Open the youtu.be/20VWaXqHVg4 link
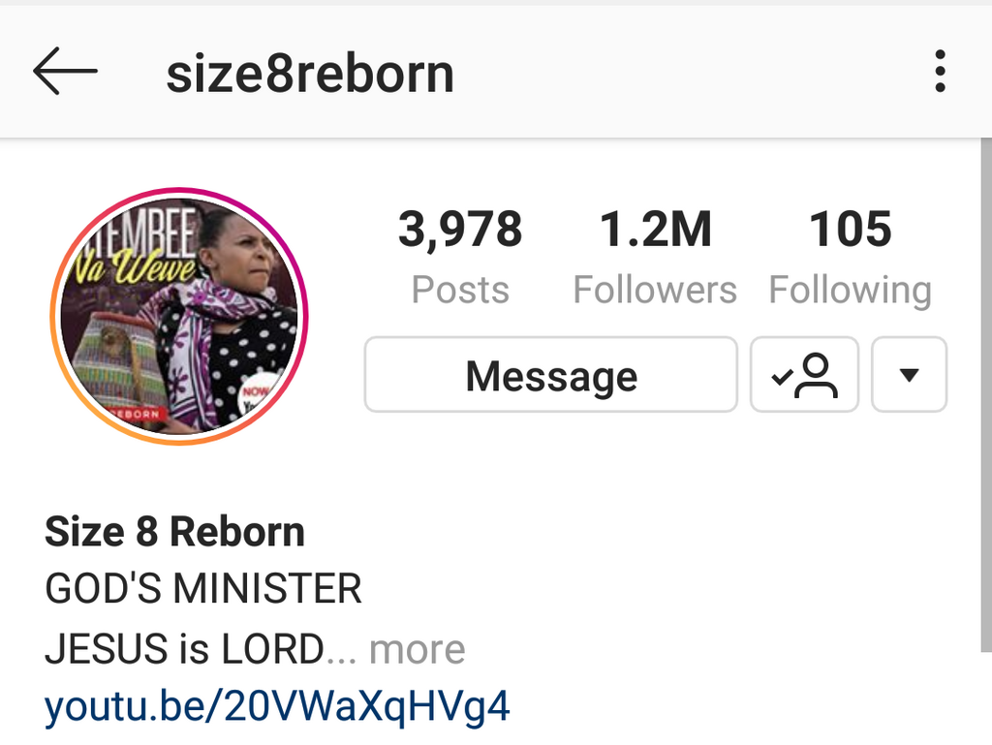Viewport: 992px width, 745px height. (x=277, y=706)
